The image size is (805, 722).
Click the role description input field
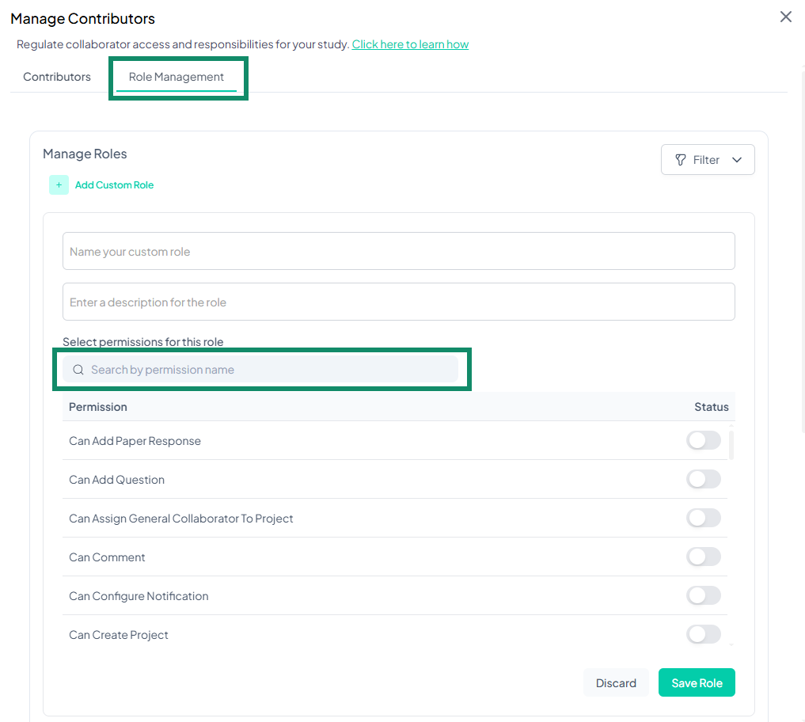398,302
